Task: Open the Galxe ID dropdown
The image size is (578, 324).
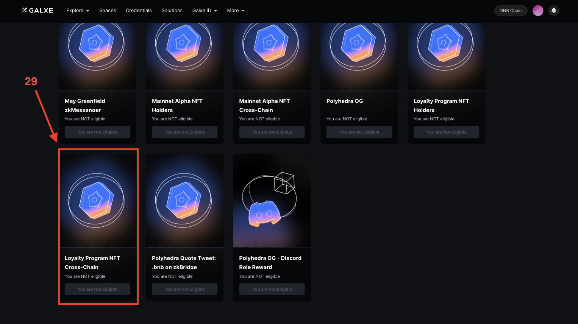Action: point(205,10)
